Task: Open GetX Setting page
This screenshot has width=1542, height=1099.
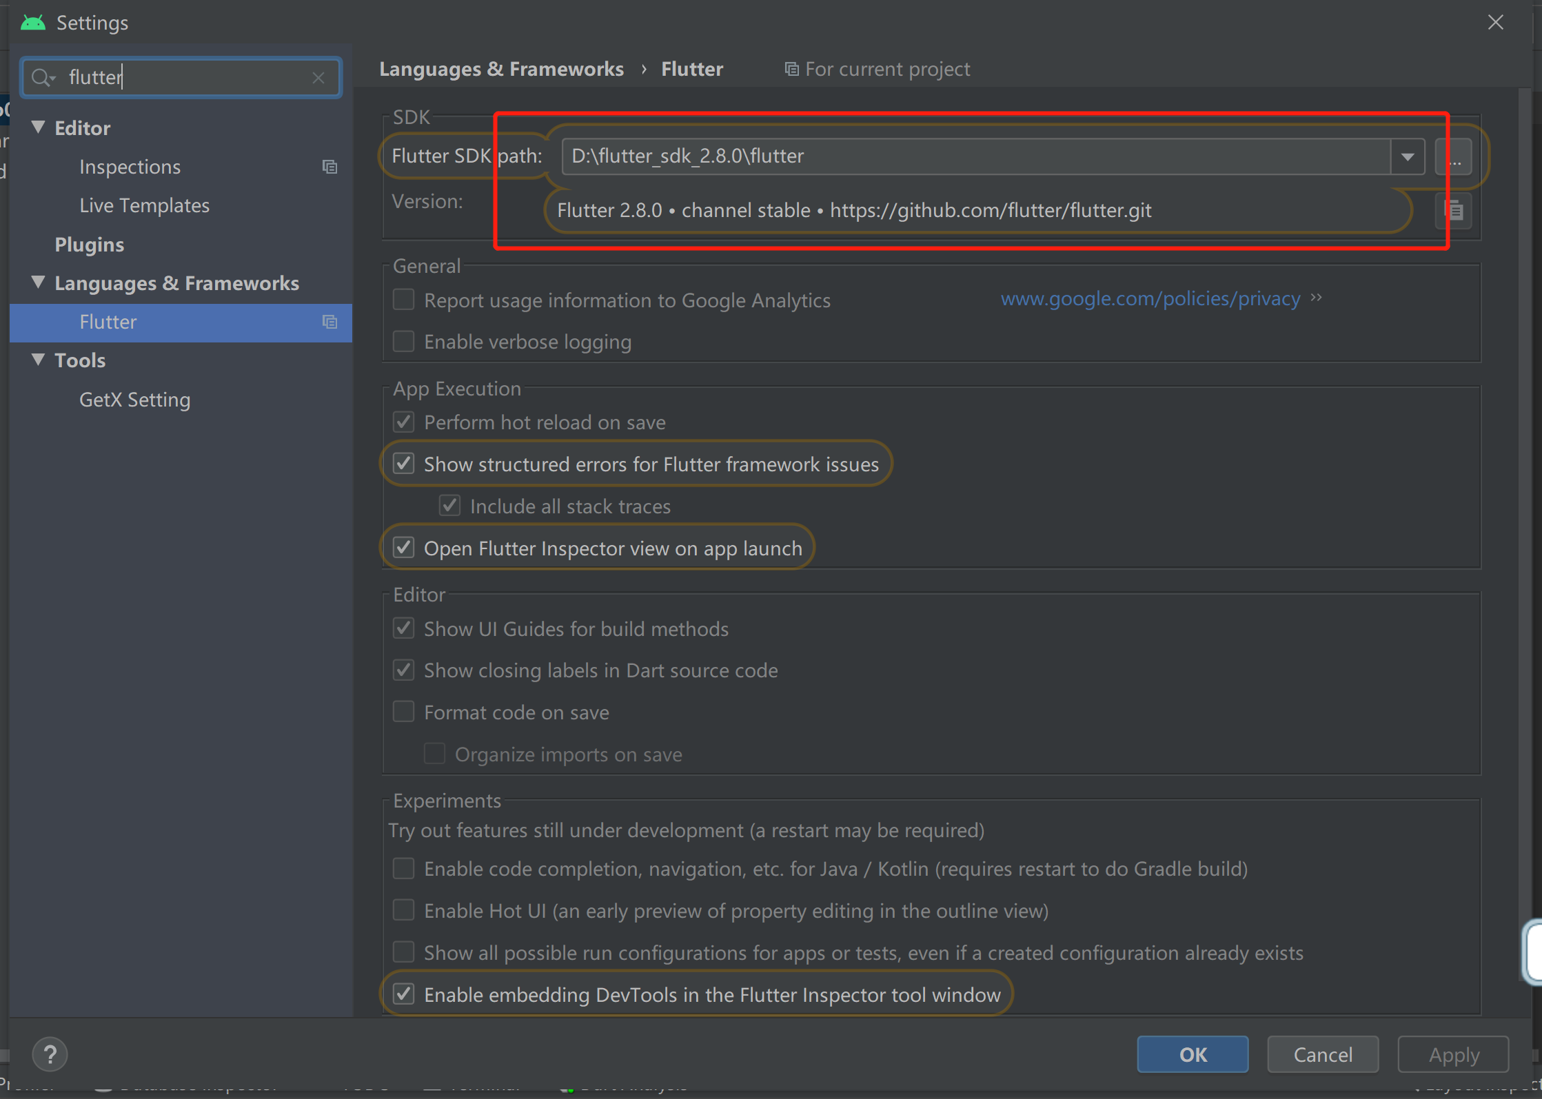Action: [x=134, y=400]
